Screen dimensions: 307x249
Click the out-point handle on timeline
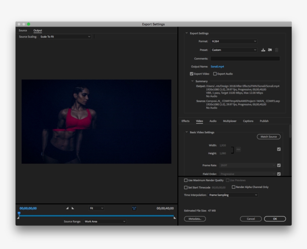[174, 218]
